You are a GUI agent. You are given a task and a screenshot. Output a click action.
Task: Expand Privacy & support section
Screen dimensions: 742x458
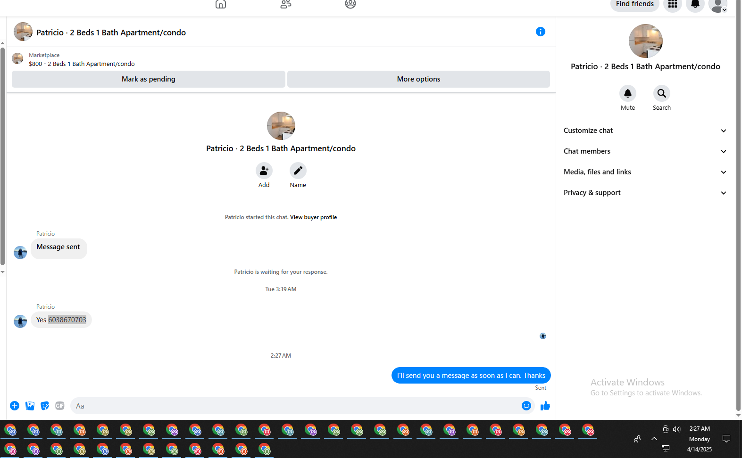point(645,193)
